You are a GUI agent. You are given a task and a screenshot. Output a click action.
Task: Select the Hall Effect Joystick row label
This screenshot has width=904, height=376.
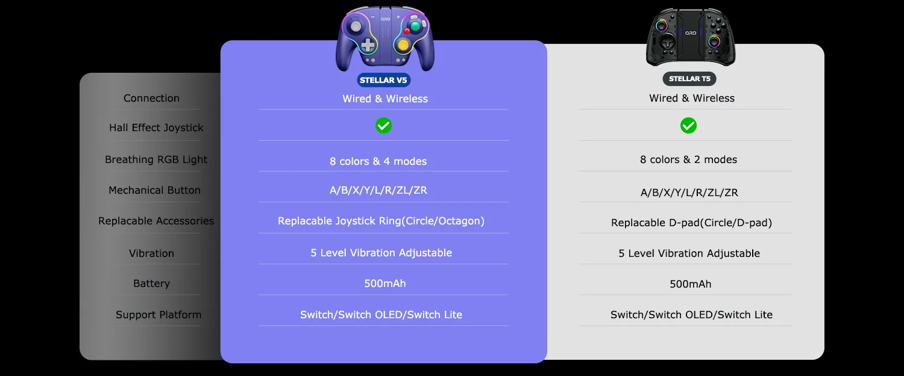[x=156, y=128]
